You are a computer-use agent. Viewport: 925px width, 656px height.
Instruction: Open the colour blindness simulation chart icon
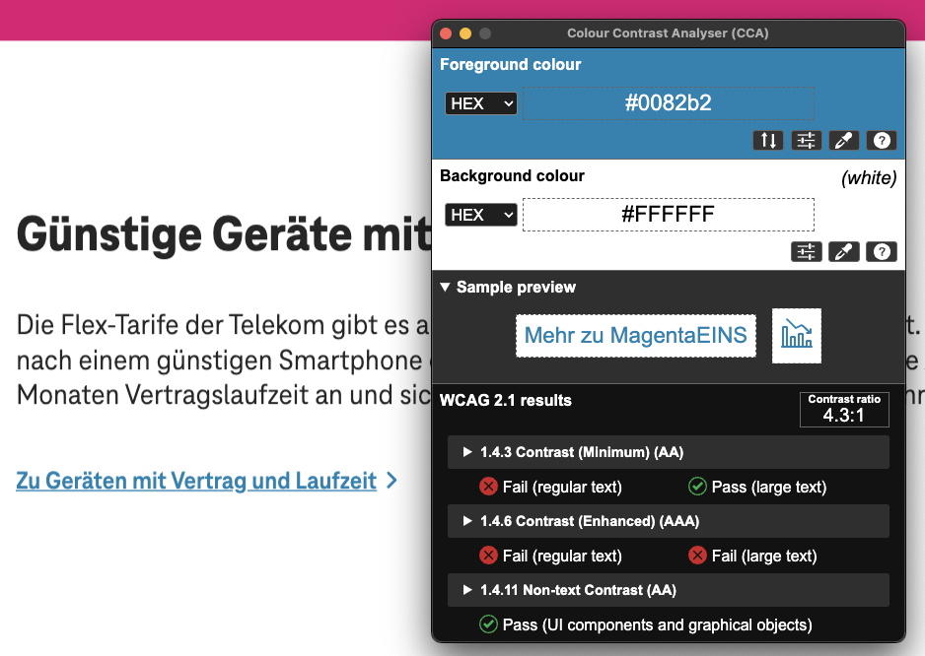(796, 335)
